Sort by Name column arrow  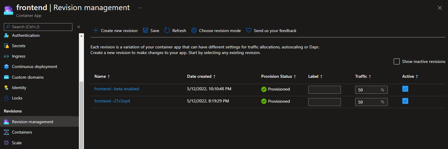click(x=109, y=77)
